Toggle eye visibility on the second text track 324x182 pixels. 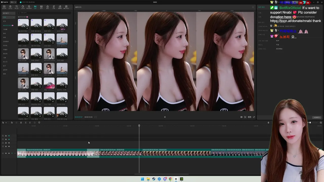(x=9, y=139)
